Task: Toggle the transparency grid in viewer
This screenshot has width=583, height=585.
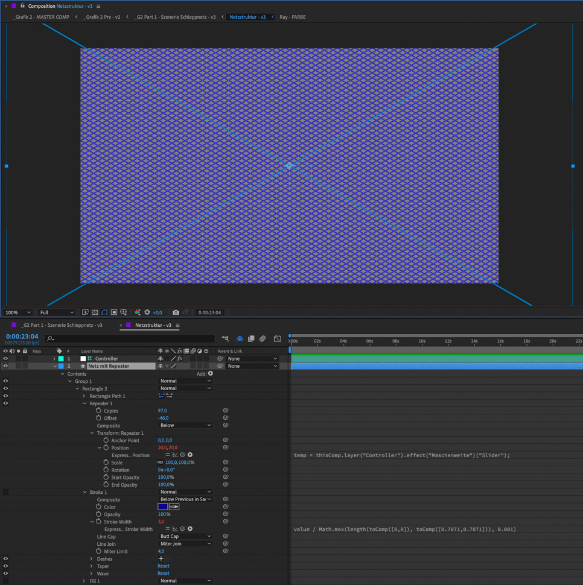Action: click(x=95, y=312)
